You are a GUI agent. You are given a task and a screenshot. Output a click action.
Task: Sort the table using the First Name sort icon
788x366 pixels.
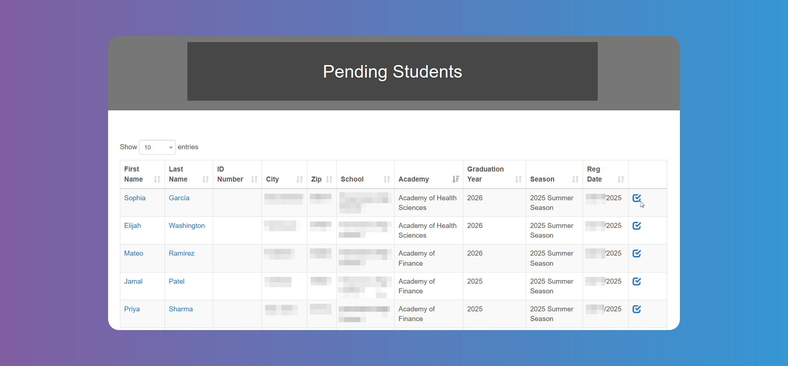157,179
